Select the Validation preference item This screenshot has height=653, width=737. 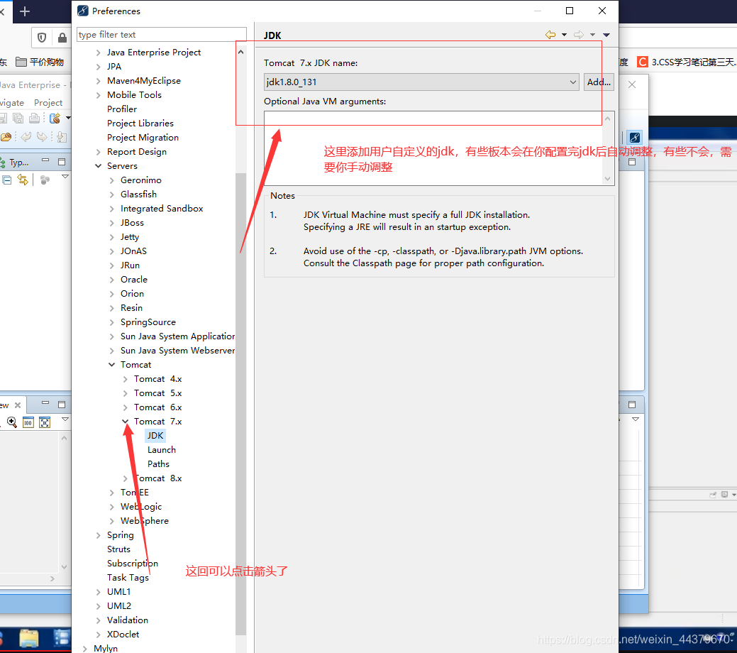click(128, 620)
